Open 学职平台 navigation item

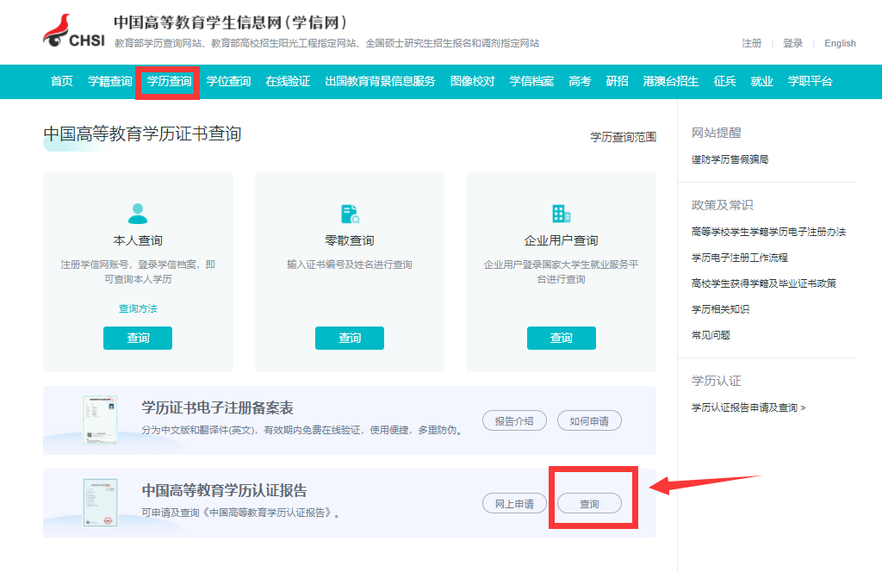point(810,82)
